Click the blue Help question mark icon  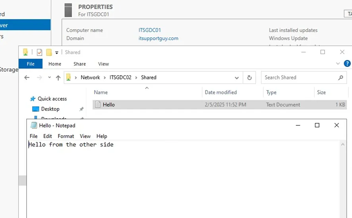[347, 64]
